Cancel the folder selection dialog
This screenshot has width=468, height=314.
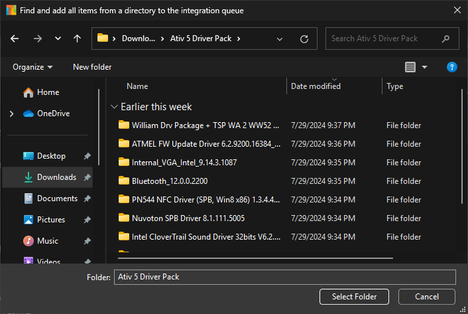point(427,297)
